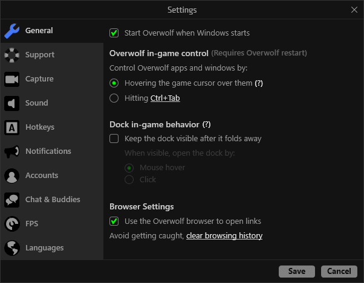
Task: Uncheck Use the Overwolf browser to open links
Action: [114, 221]
